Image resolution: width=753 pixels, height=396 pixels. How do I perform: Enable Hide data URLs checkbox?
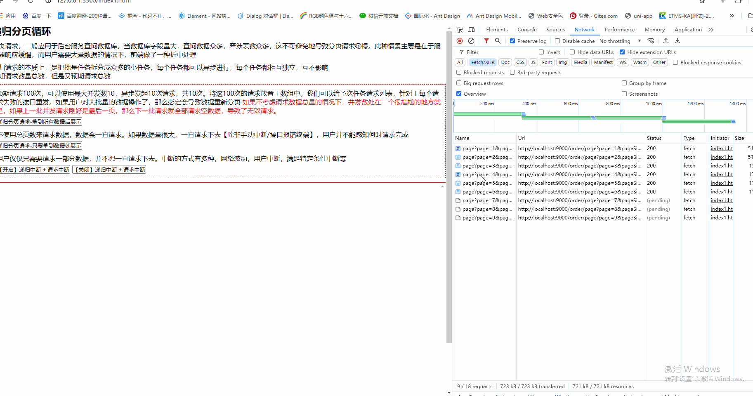click(x=572, y=52)
